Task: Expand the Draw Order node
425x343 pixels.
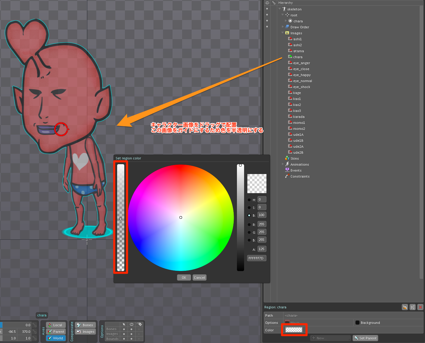Action: [x=283, y=27]
